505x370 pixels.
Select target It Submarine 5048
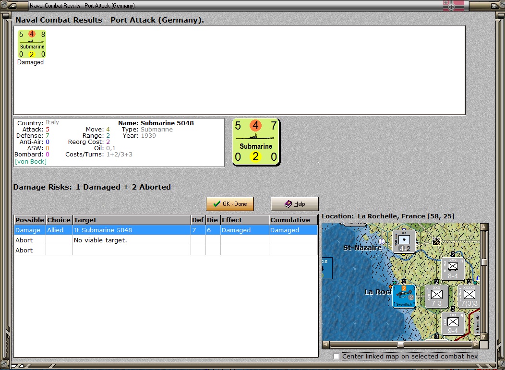132,230
